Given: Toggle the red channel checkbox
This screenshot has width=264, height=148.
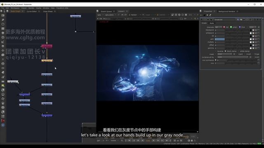Looking at the screenshot, I should (224, 27).
